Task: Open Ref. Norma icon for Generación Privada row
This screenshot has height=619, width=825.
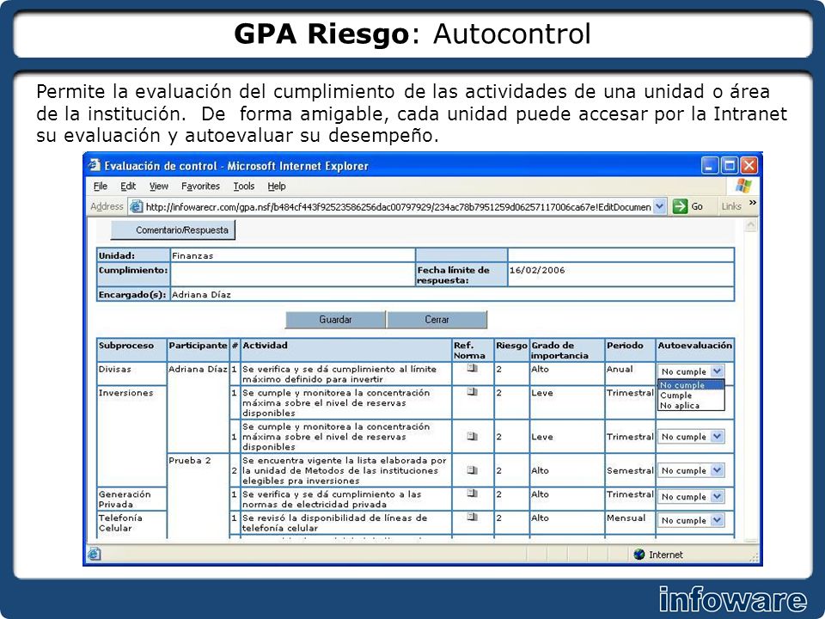Action: pos(473,493)
